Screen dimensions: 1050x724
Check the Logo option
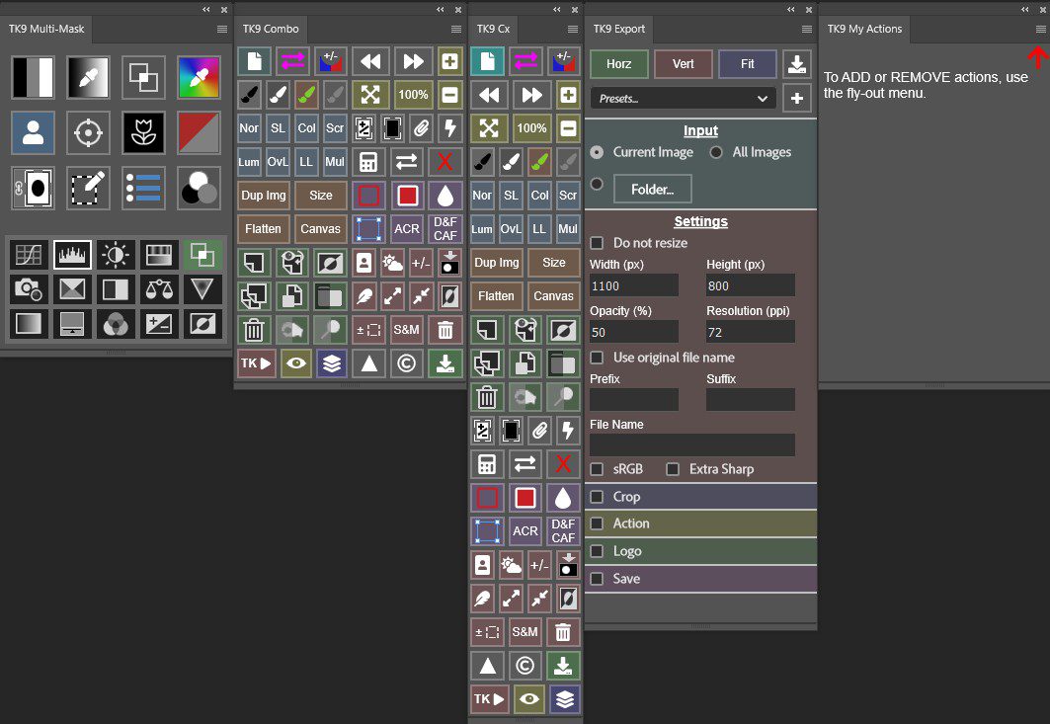[597, 551]
